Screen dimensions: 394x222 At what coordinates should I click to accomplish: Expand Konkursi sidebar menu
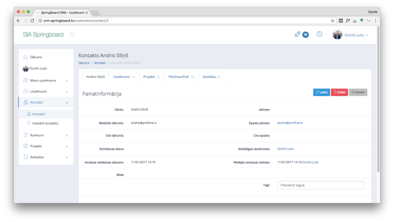point(46,135)
